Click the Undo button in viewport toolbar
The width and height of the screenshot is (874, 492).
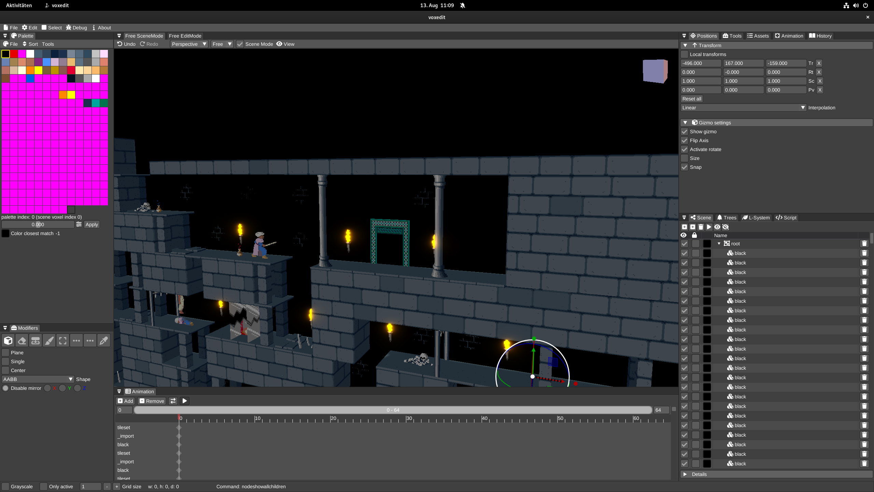(x=126, y=44)
